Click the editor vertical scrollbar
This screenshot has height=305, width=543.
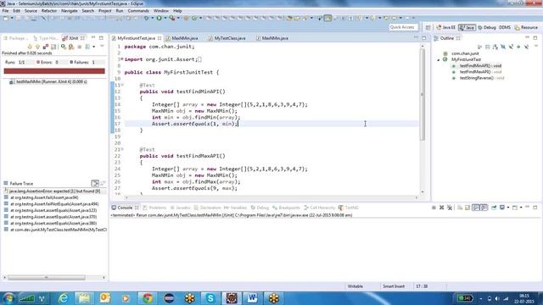[x=423, y=94]
